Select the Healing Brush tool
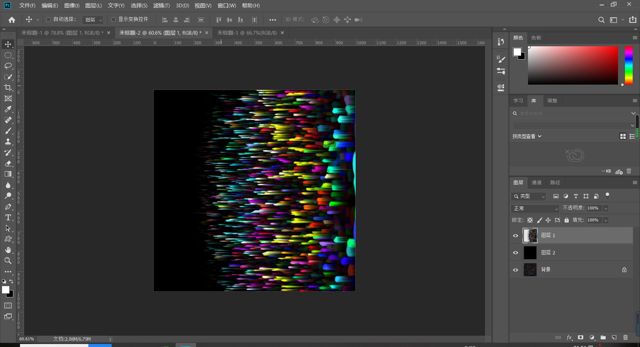 click(x=8, y=120)
